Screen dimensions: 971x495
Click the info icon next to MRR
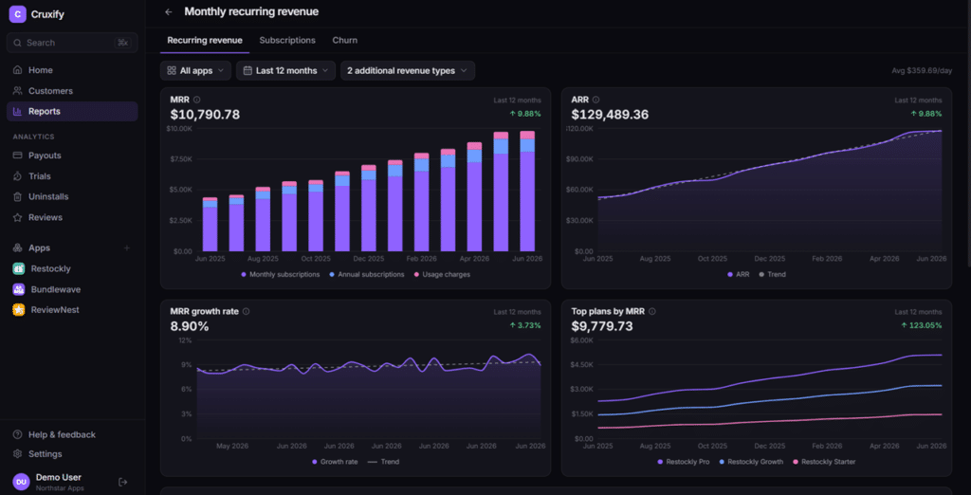pyautogui.click(x=197, y=100)
